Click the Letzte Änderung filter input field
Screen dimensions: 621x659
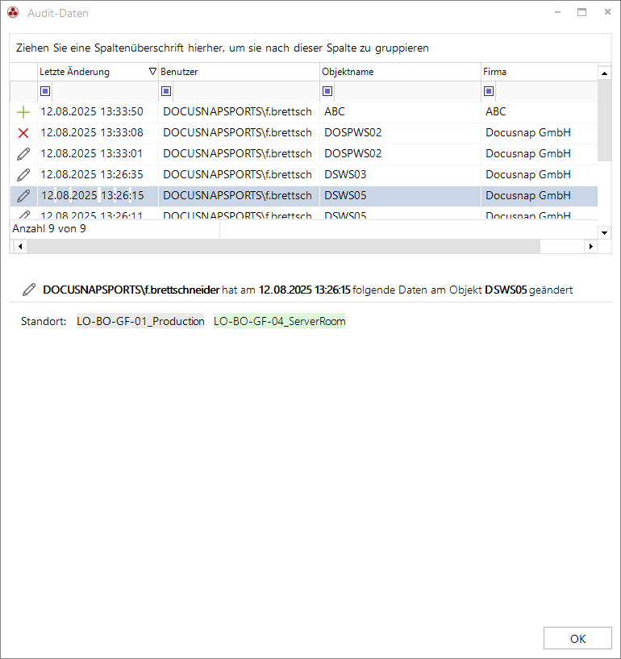104,91
